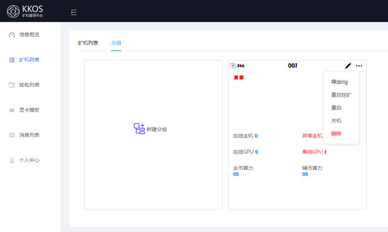Click the message bubble sidebar icon
Screen dimensions: 388x232
pyautogui.click(x=12, y=135)
